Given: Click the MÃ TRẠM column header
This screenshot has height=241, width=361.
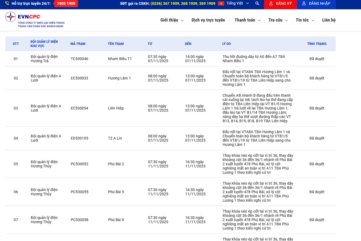Looking at the screenshot, I should point(78,44).
